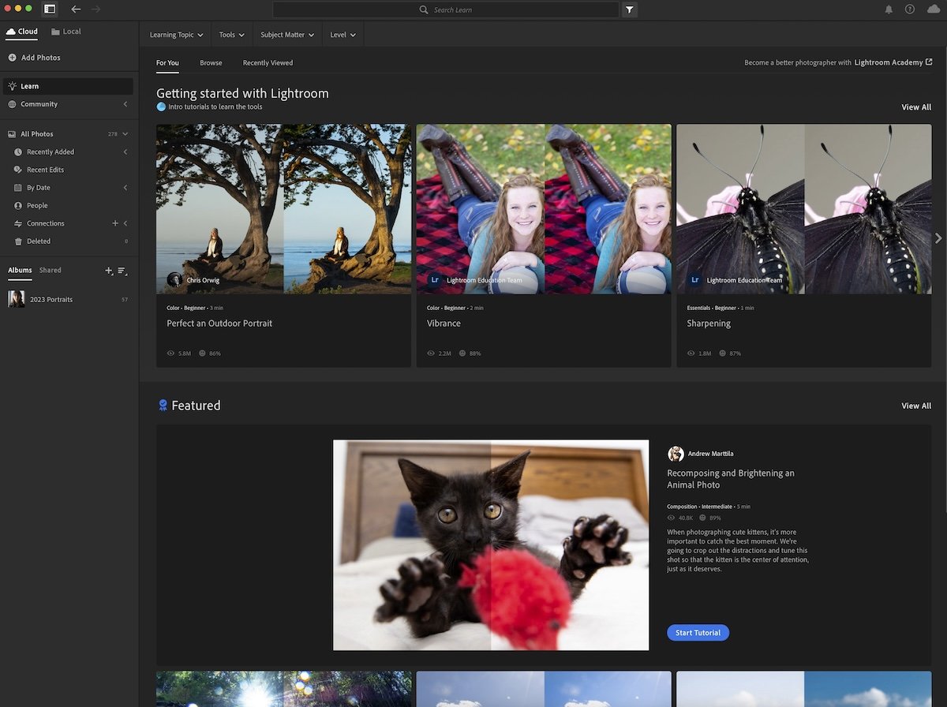Toggle the left panel sidebar icon

pyautogui.click(x=50, y=9)
